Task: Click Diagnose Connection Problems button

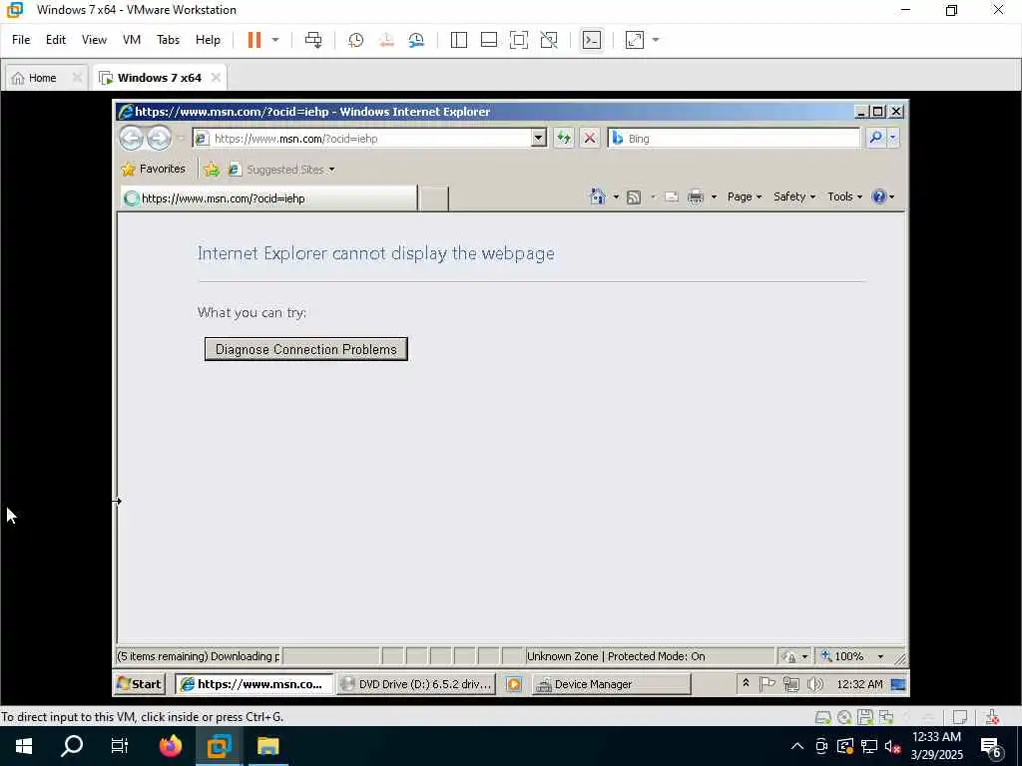Action: click(x=306, y=349)
